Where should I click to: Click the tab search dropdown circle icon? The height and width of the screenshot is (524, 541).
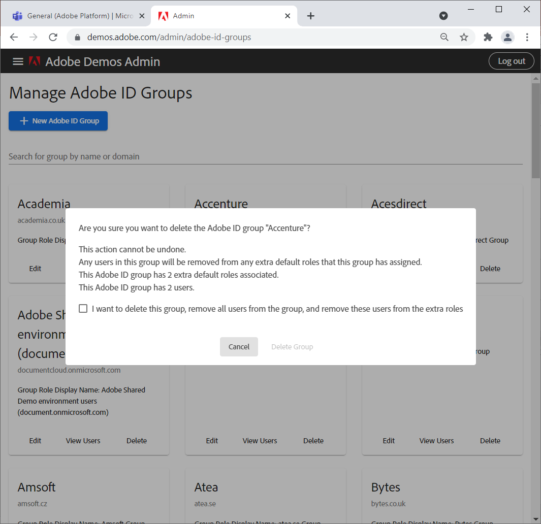[x=443, y=16]
